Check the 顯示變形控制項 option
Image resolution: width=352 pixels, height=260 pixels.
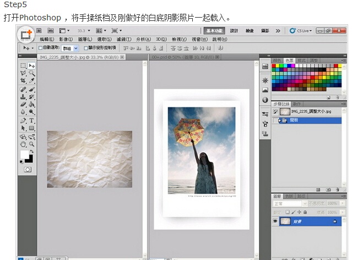coord(86,48)
